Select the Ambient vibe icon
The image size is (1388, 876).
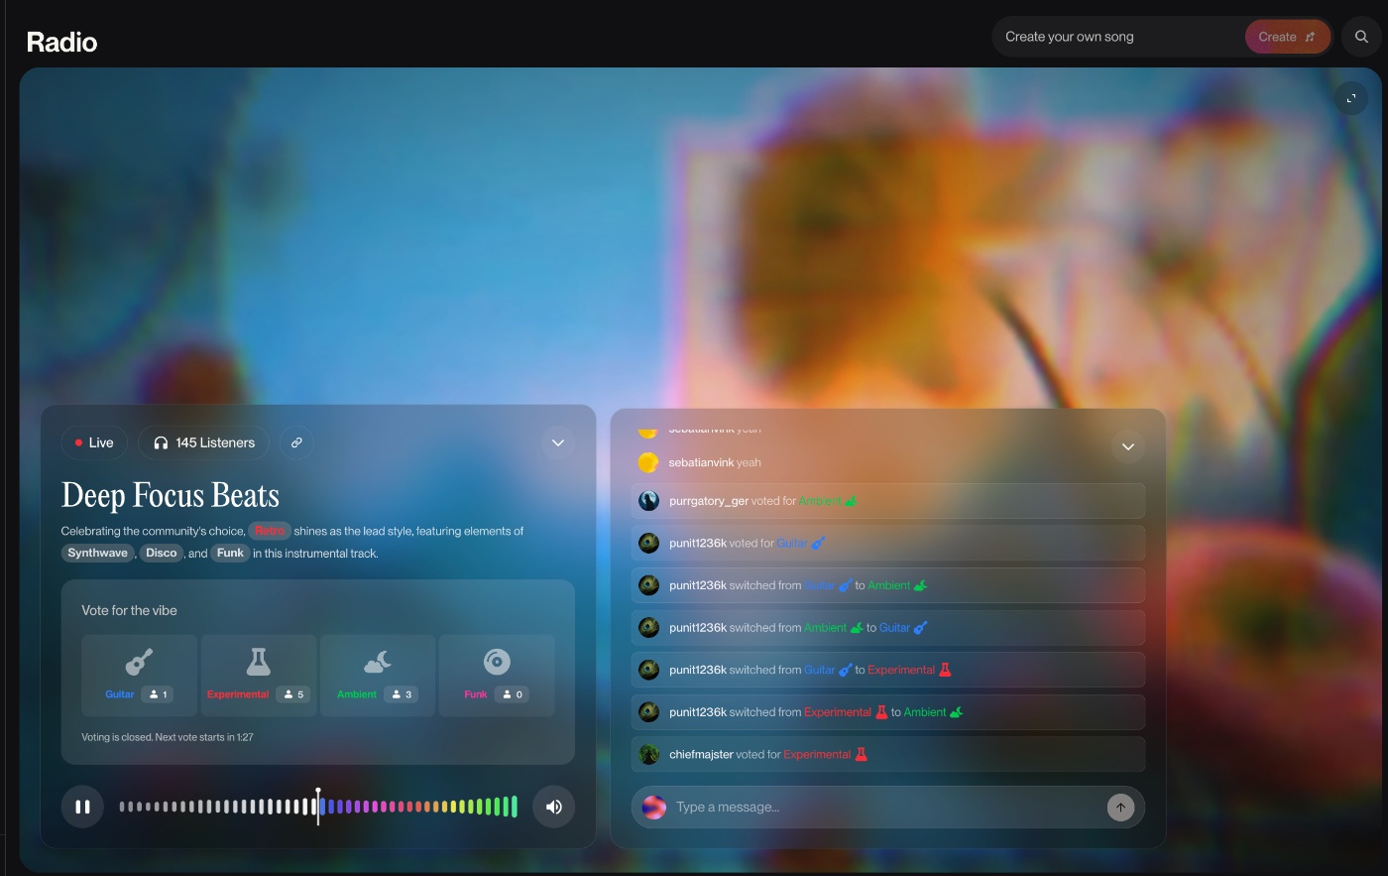[x=377, y=661]
